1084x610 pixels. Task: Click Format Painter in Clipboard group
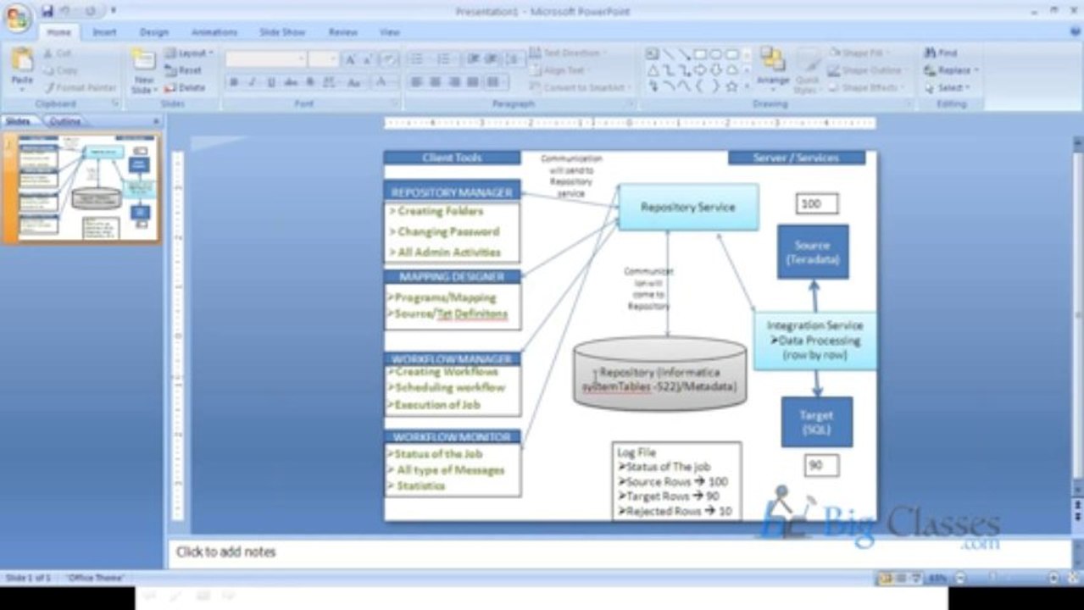(x=81, y=87)
